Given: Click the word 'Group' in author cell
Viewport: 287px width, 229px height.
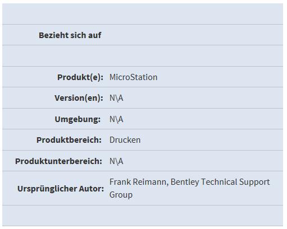Looking at the screenshot, I should tap(121, 195).
